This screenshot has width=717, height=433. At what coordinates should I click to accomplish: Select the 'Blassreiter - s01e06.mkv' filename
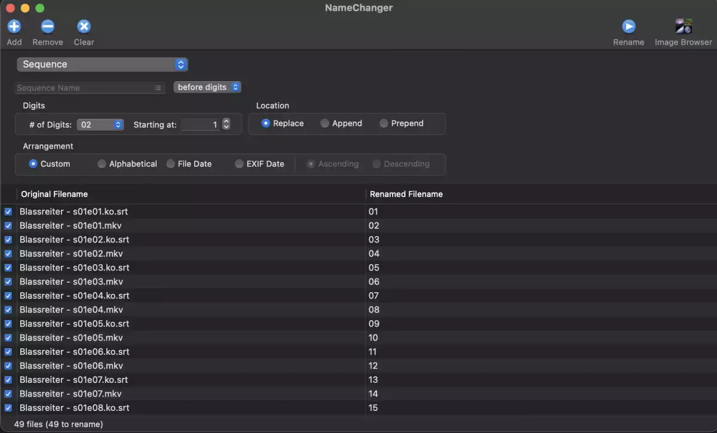[71, 366]
